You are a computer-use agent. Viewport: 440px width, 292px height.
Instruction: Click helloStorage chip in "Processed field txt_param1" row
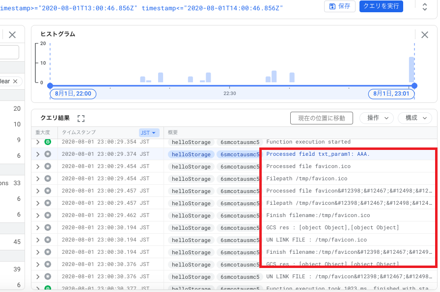coord(191,154)
